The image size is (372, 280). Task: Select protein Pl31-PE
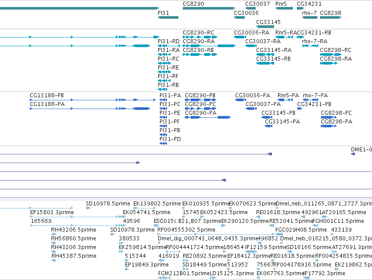pos(163,117)
